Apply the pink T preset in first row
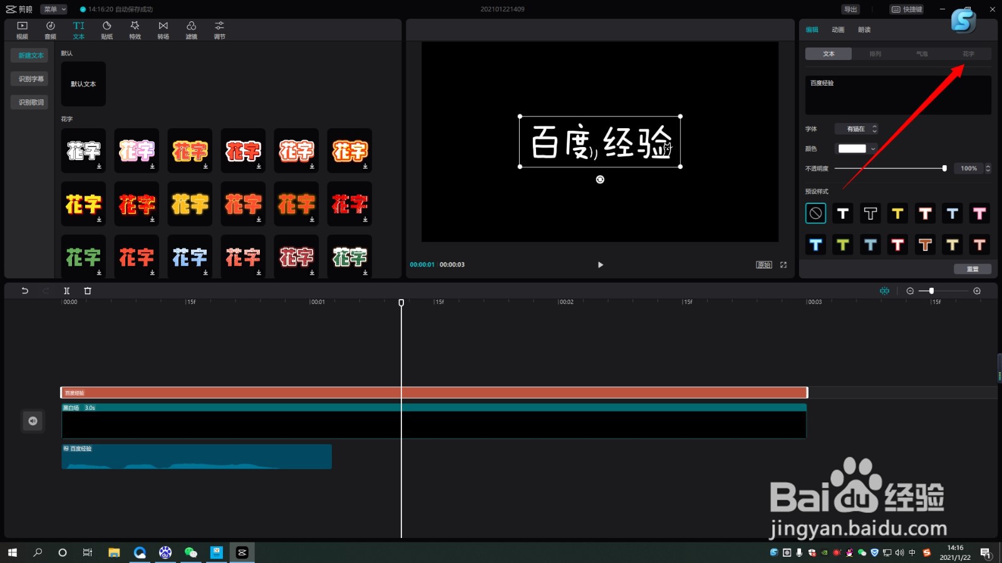Viewport: 1002px width, 563px height. 979,213
